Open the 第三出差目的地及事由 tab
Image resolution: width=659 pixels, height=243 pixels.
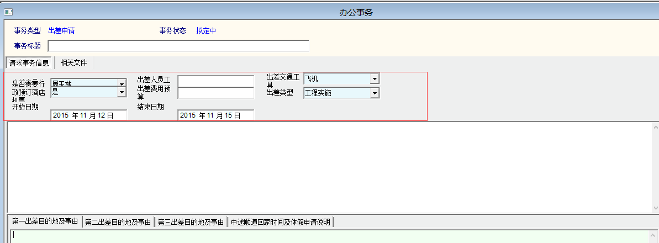191,222
